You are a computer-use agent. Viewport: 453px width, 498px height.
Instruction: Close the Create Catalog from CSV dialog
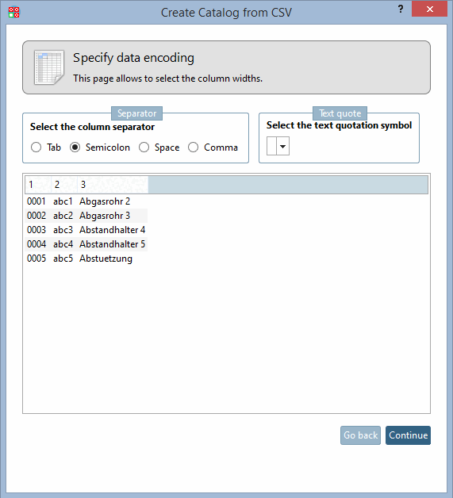pyautogui.click(x=429, y=9)
